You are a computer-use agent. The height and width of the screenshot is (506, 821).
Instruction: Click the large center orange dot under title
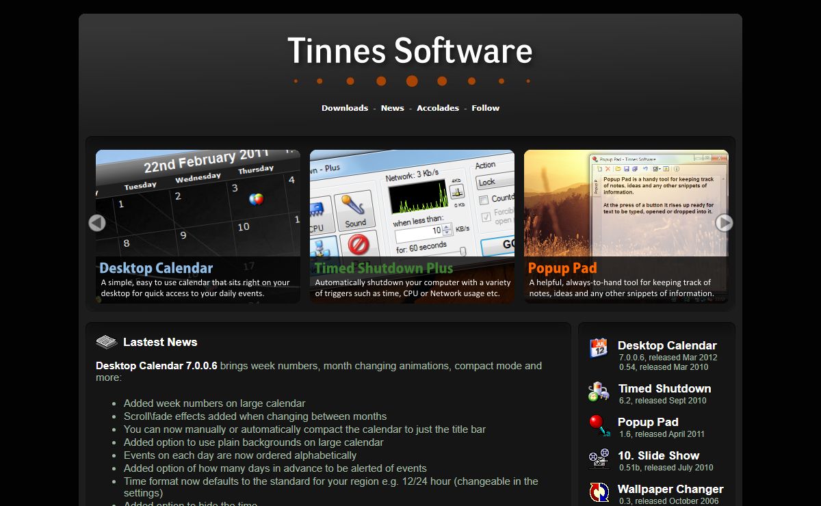(412, 81)
